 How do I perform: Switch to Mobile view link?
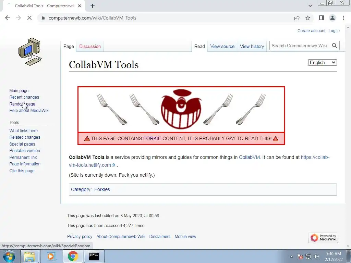point(185,236)
